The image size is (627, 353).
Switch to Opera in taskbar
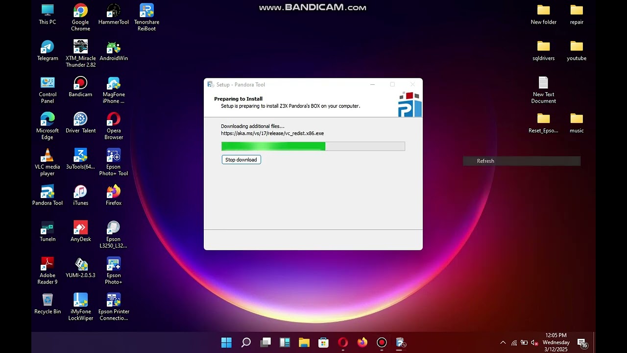point(343,342)
